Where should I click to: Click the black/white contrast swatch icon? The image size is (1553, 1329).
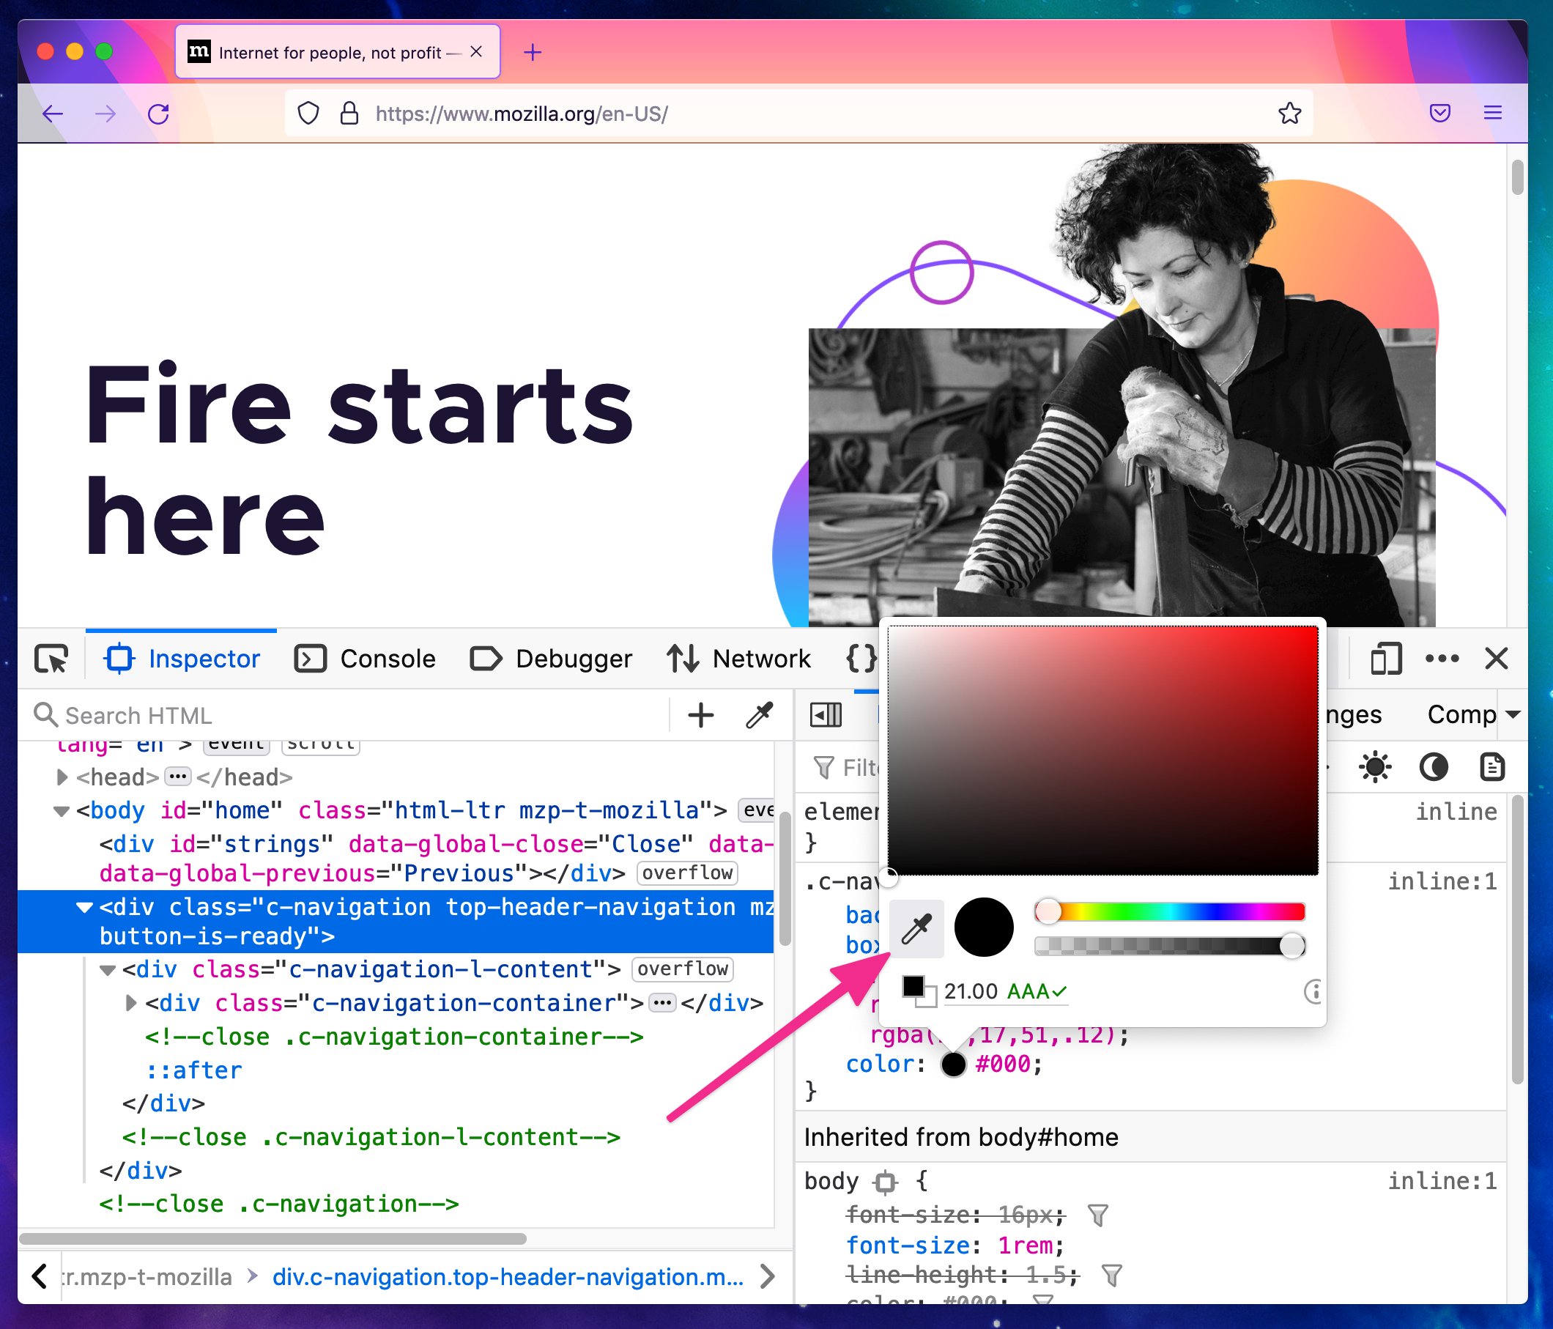pyautogui.click(x=918, y=991)
